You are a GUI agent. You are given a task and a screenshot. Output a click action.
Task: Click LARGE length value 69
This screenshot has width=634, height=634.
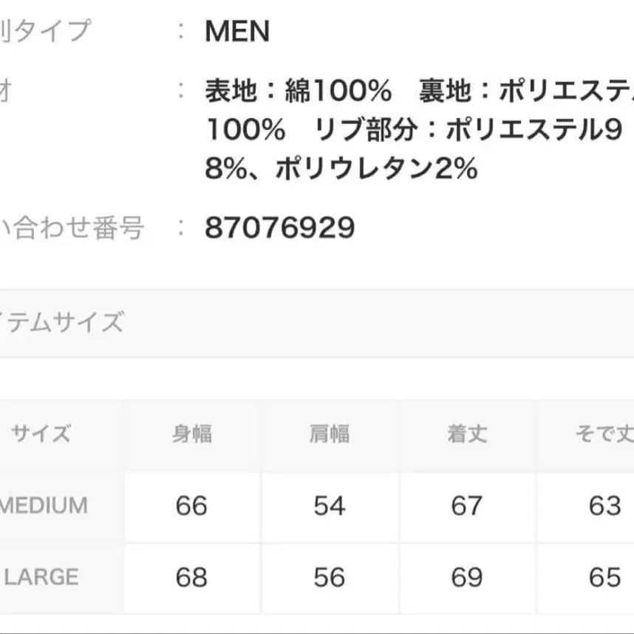(x=466, y=577)
